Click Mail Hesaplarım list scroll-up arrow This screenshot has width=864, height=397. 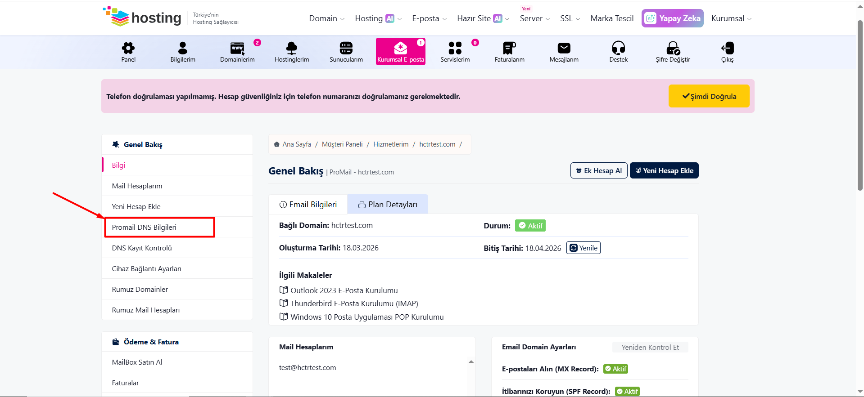coord(471,362)
